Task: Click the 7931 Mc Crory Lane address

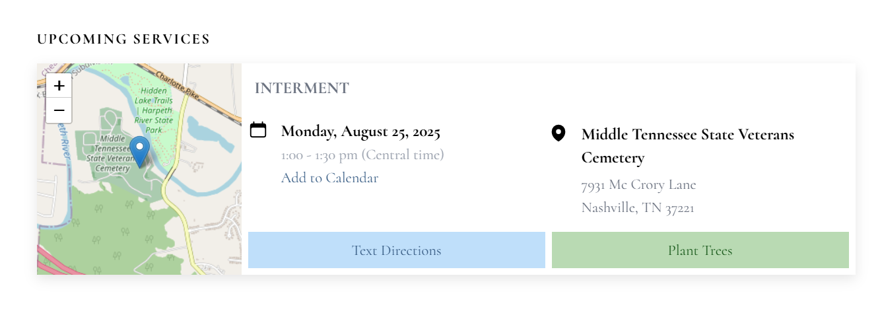Action: [638, 184]
